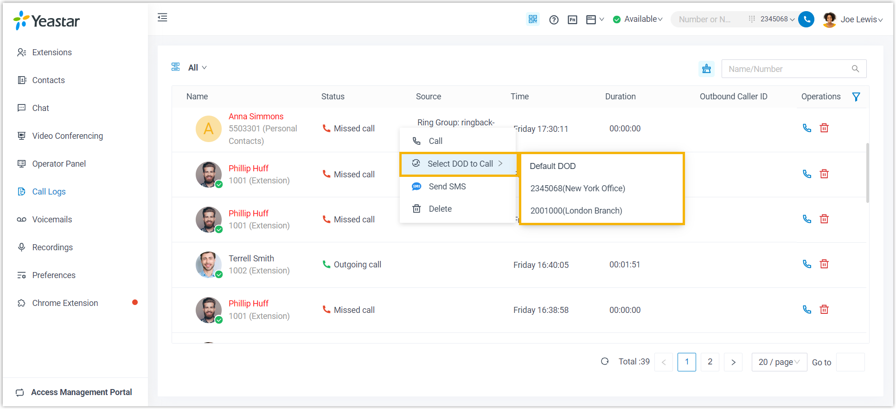Delete the Terrell Smith call log
The width and height of the screenshot is (896, 409).
[x=824, y=264]
